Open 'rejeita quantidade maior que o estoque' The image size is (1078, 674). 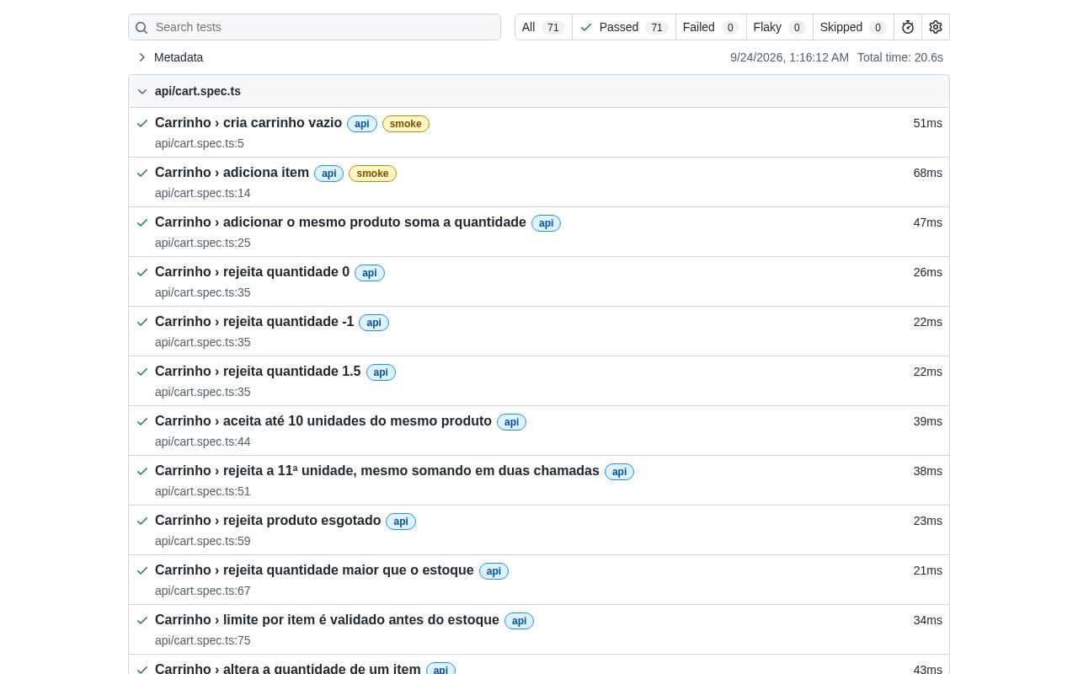tap(314, 570)
